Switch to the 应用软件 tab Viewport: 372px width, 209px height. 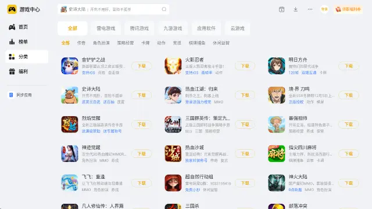click(206, 28)
